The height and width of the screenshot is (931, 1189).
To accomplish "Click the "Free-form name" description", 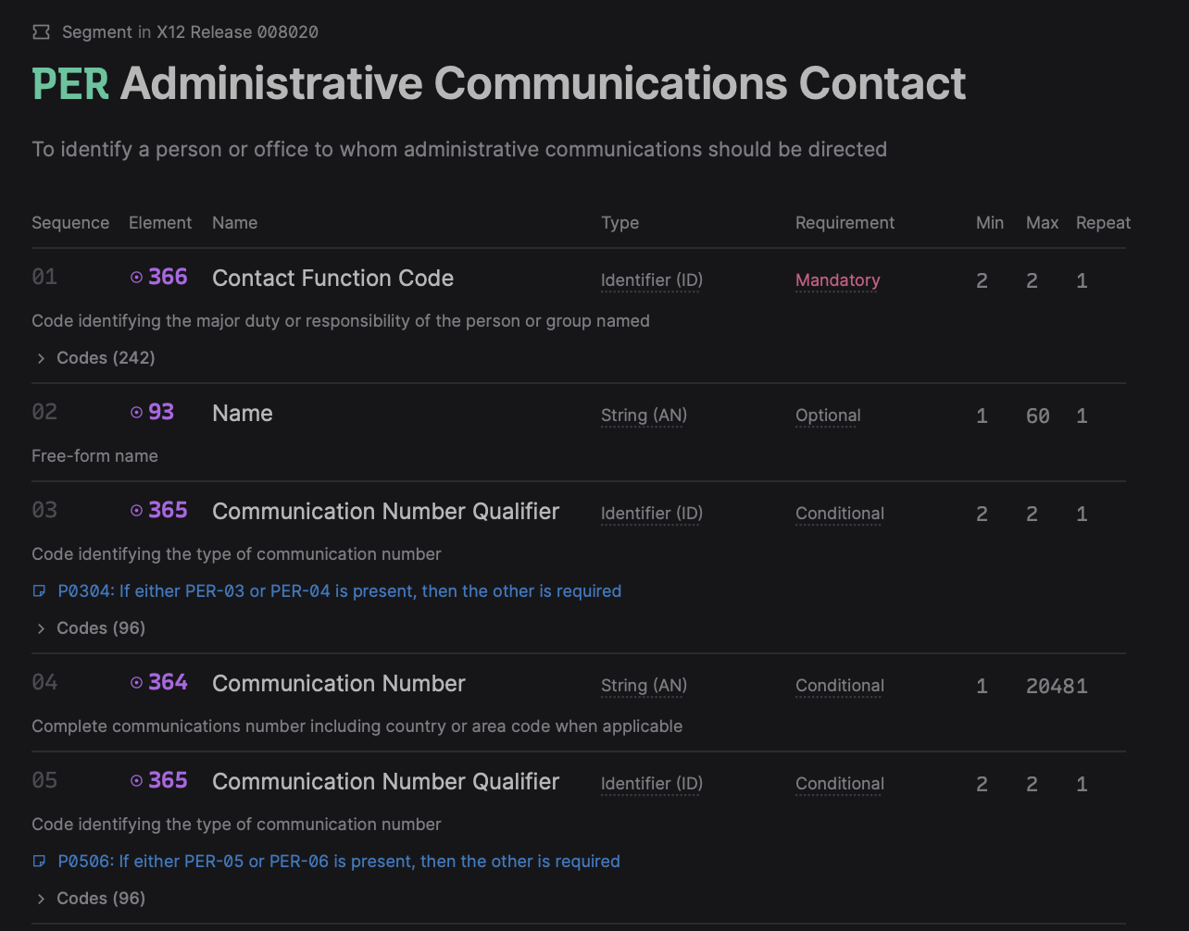I will (x=94, y=455).
